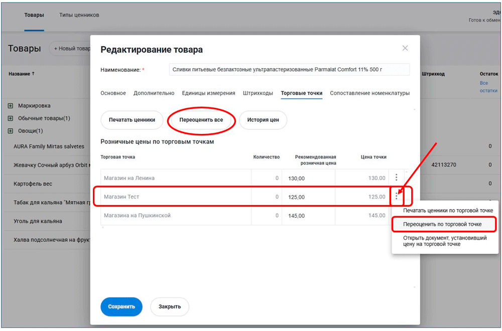Screen dimensions: 502x331
Task: Choose Переоценить по торговой точке menu item
Action: 442,224
